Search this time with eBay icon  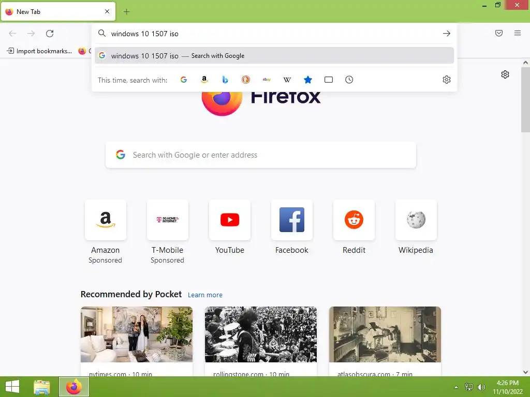[x=267, y=80]
